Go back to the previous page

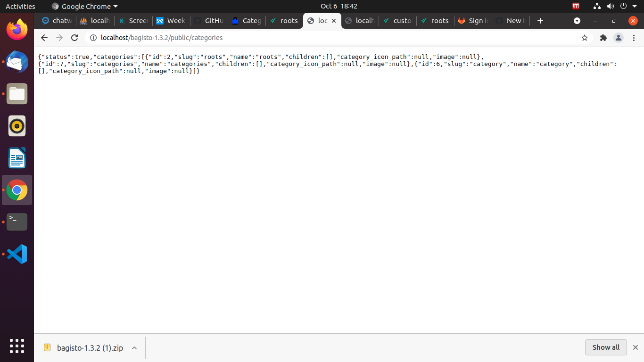coord(44,38)
